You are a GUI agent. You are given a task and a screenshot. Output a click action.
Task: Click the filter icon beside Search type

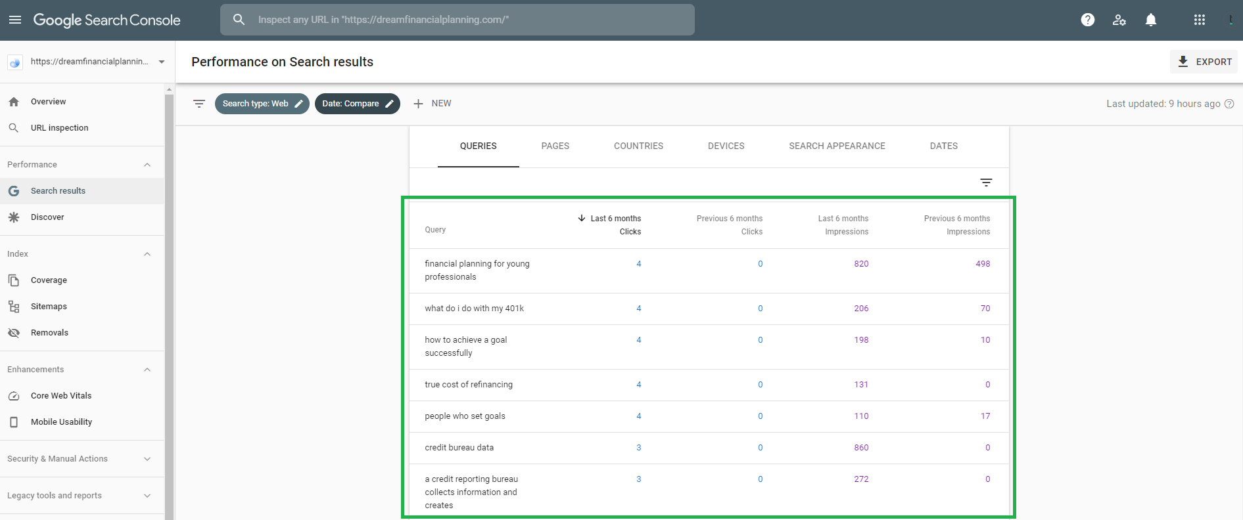pos(199,104)
